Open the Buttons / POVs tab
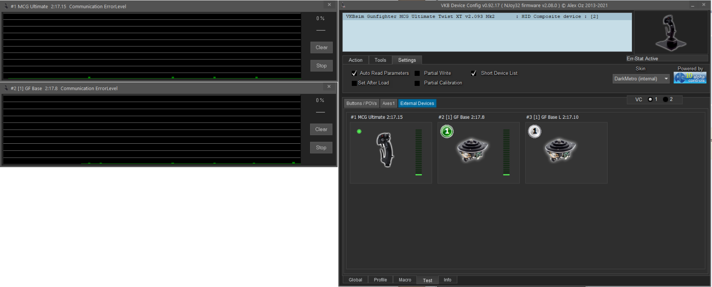 tap(362, 103)
